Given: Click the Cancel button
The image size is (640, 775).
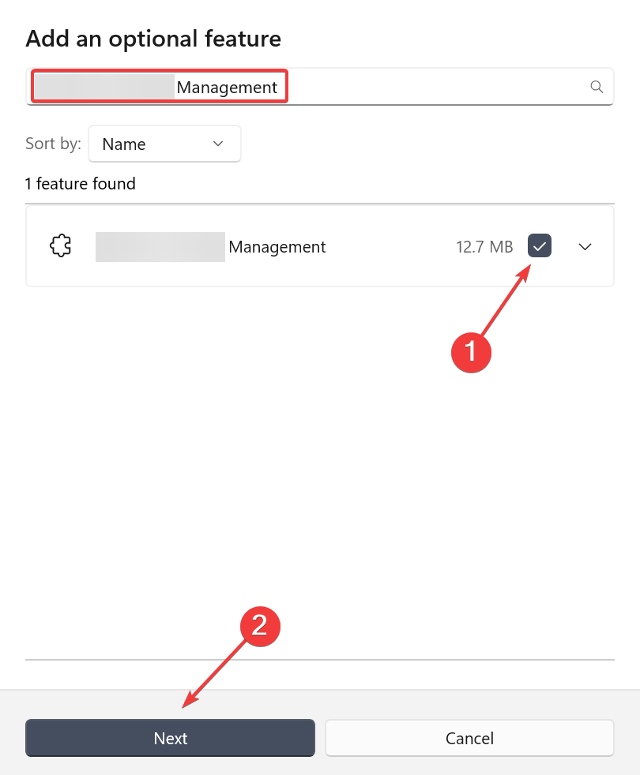Looking at the screenshot, I should [469, 737].
